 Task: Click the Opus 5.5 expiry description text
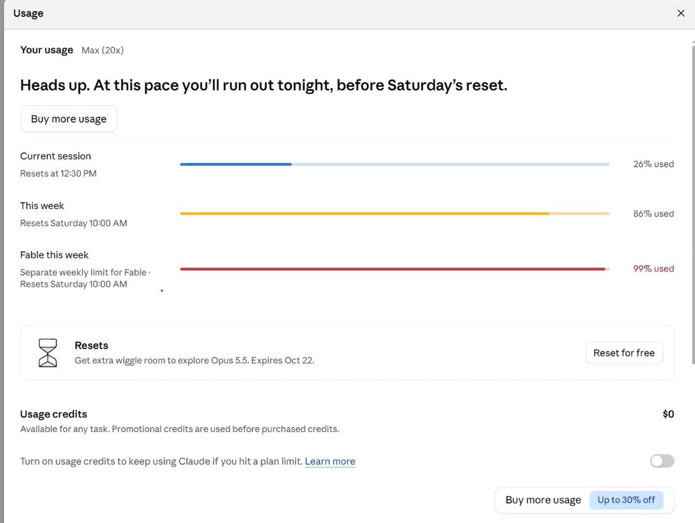point(195,360)
